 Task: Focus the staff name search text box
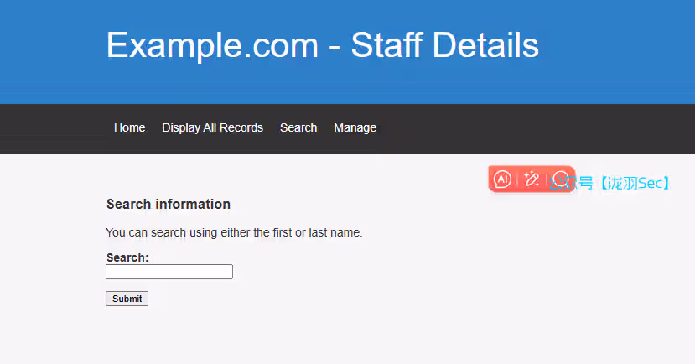(169, 272)
